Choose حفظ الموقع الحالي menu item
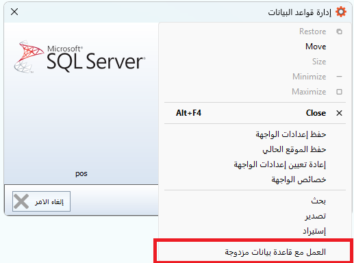The height and width of the screenshot is (263, 354). pyautogui.click(x=255, y=149)
